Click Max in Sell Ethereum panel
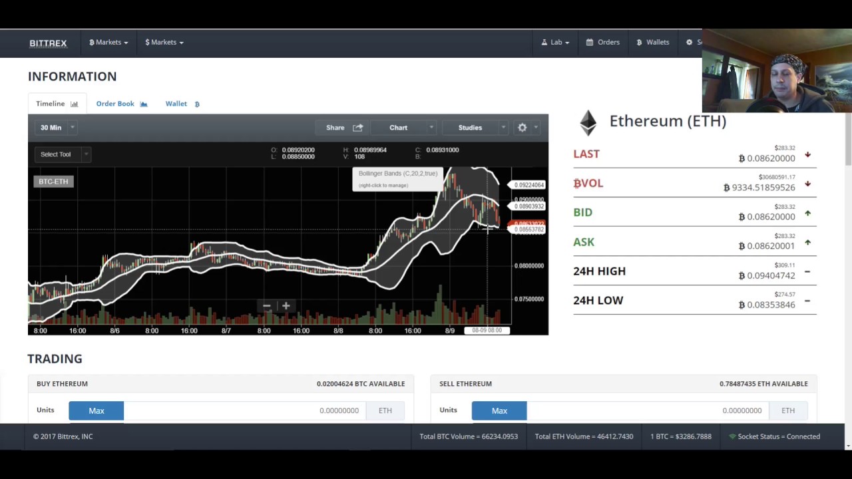 [499, 411]
